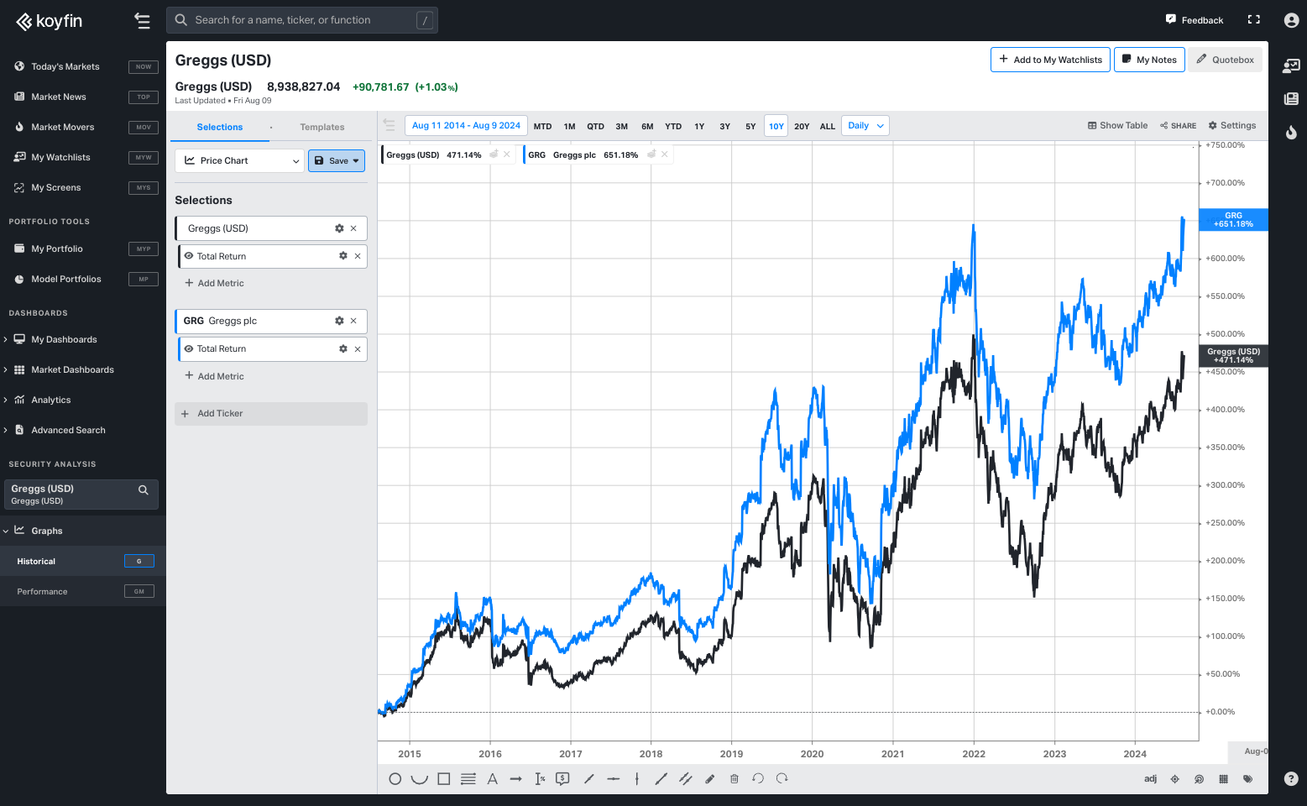This screenshot has height=806, width=1307.
Task: Click the log scale spiral icon
Action: tap(1200, 779)
